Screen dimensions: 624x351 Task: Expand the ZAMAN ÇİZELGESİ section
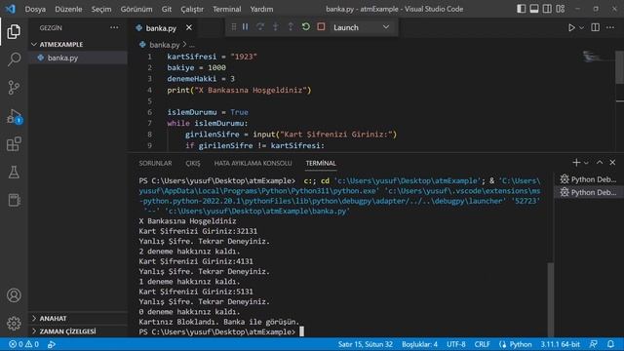click(78, 331)
